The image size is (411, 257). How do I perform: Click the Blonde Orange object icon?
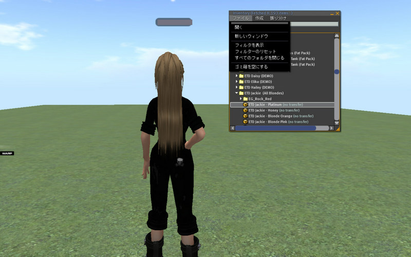(x=246, y=116)
